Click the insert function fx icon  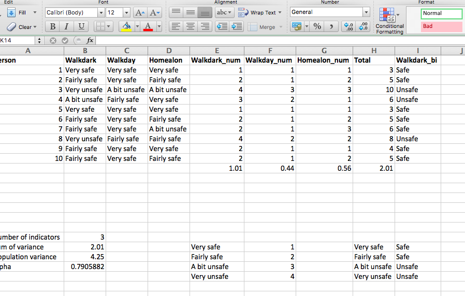click(90, 40)
